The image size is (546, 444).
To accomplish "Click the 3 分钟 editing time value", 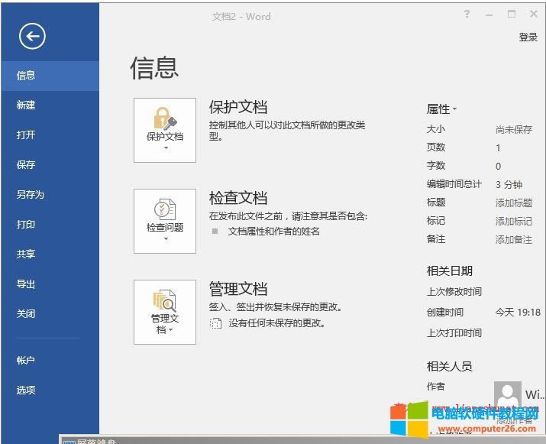I will pos(509,184).
